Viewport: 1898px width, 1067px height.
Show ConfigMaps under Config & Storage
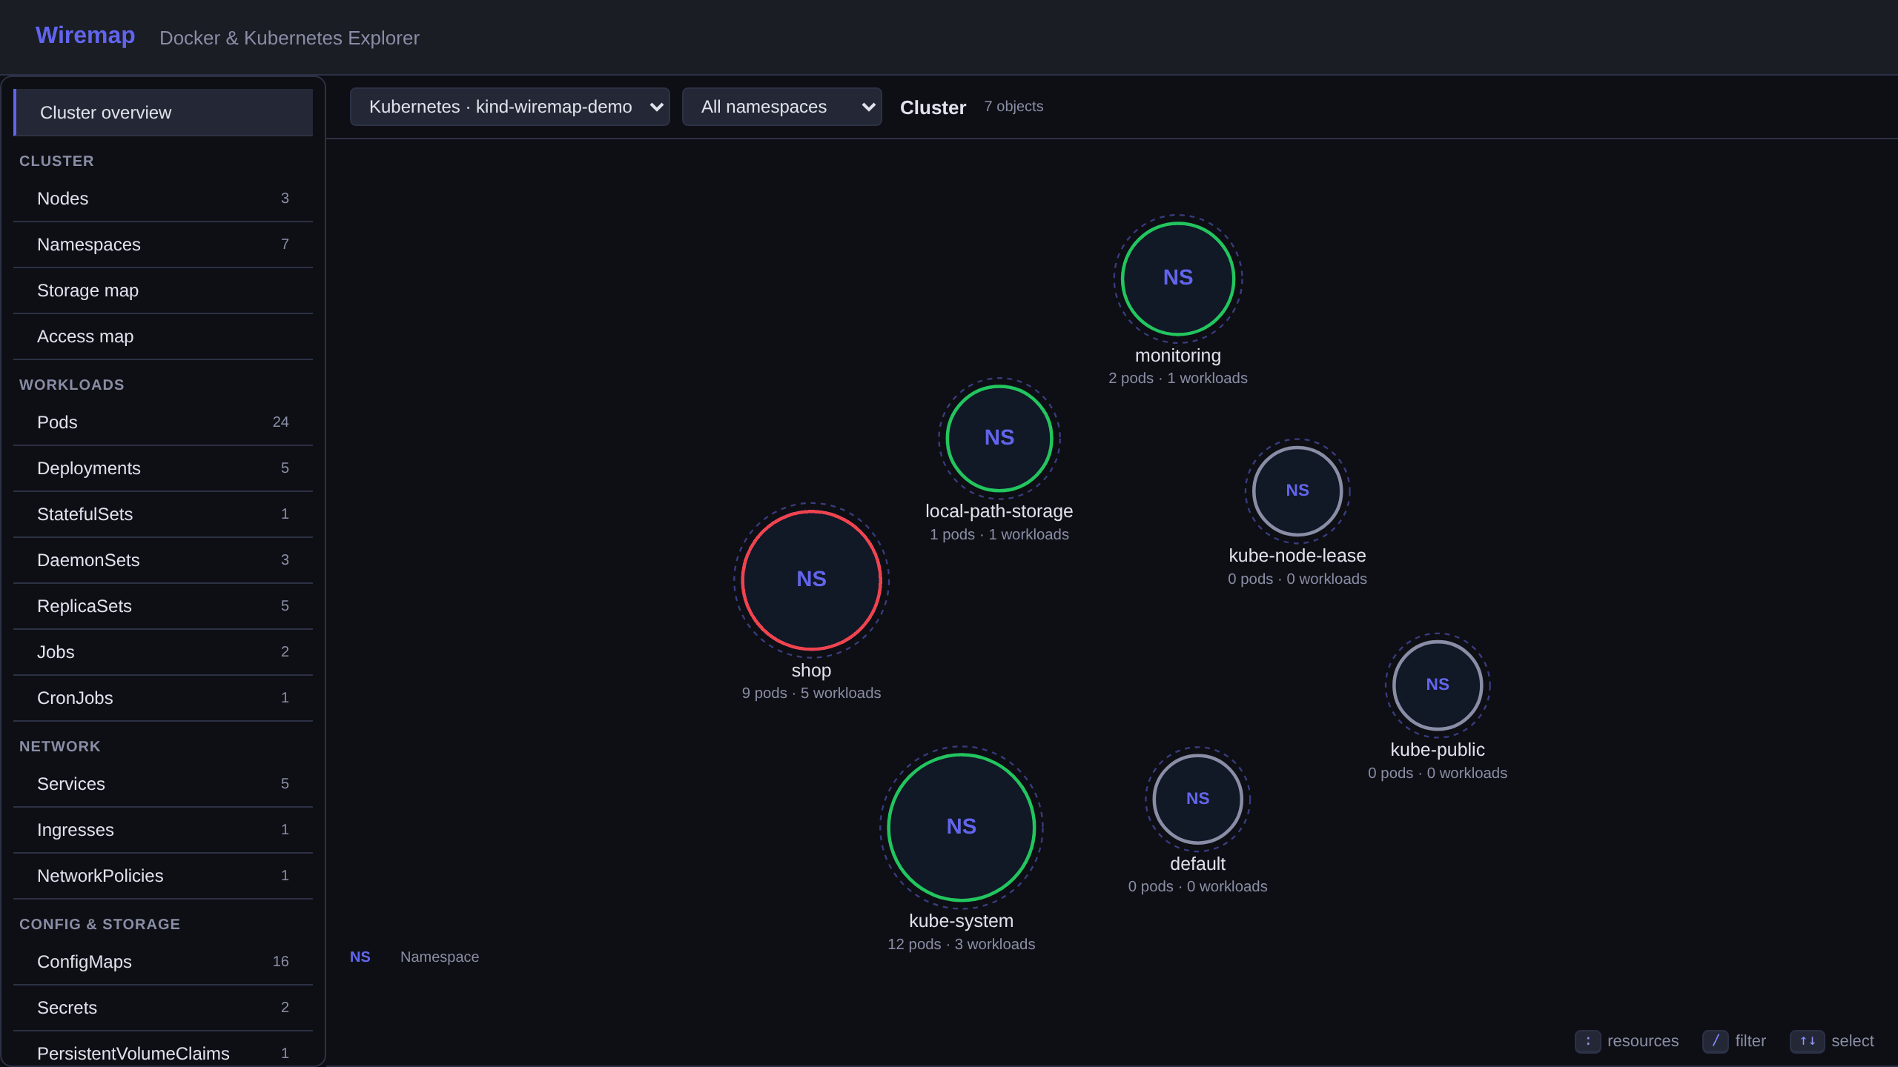(163, 962)
